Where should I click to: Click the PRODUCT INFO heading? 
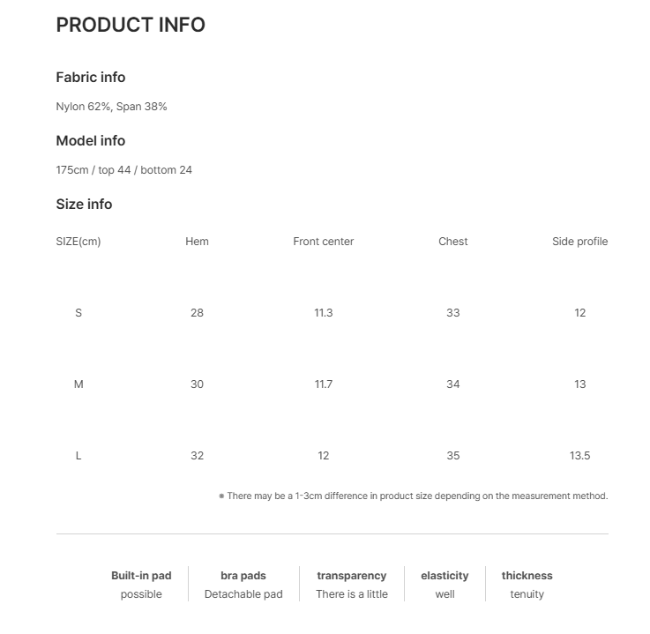click(x=131, y=25)
